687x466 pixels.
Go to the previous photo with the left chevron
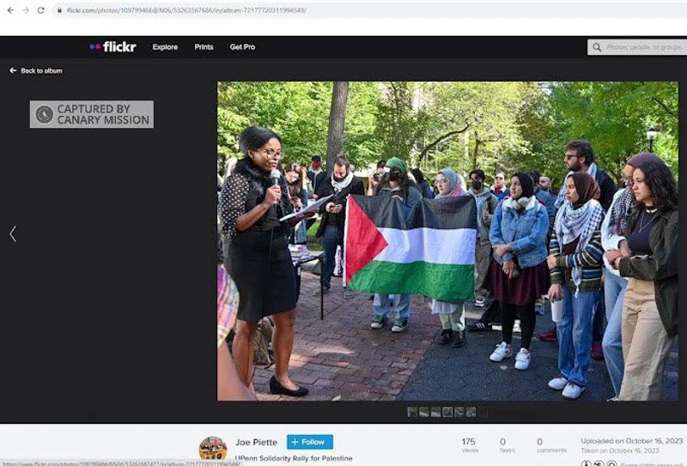[13, 233]
